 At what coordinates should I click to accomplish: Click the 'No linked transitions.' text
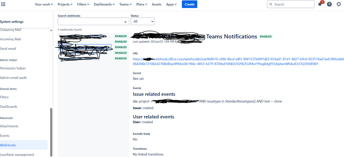(148, 154)
